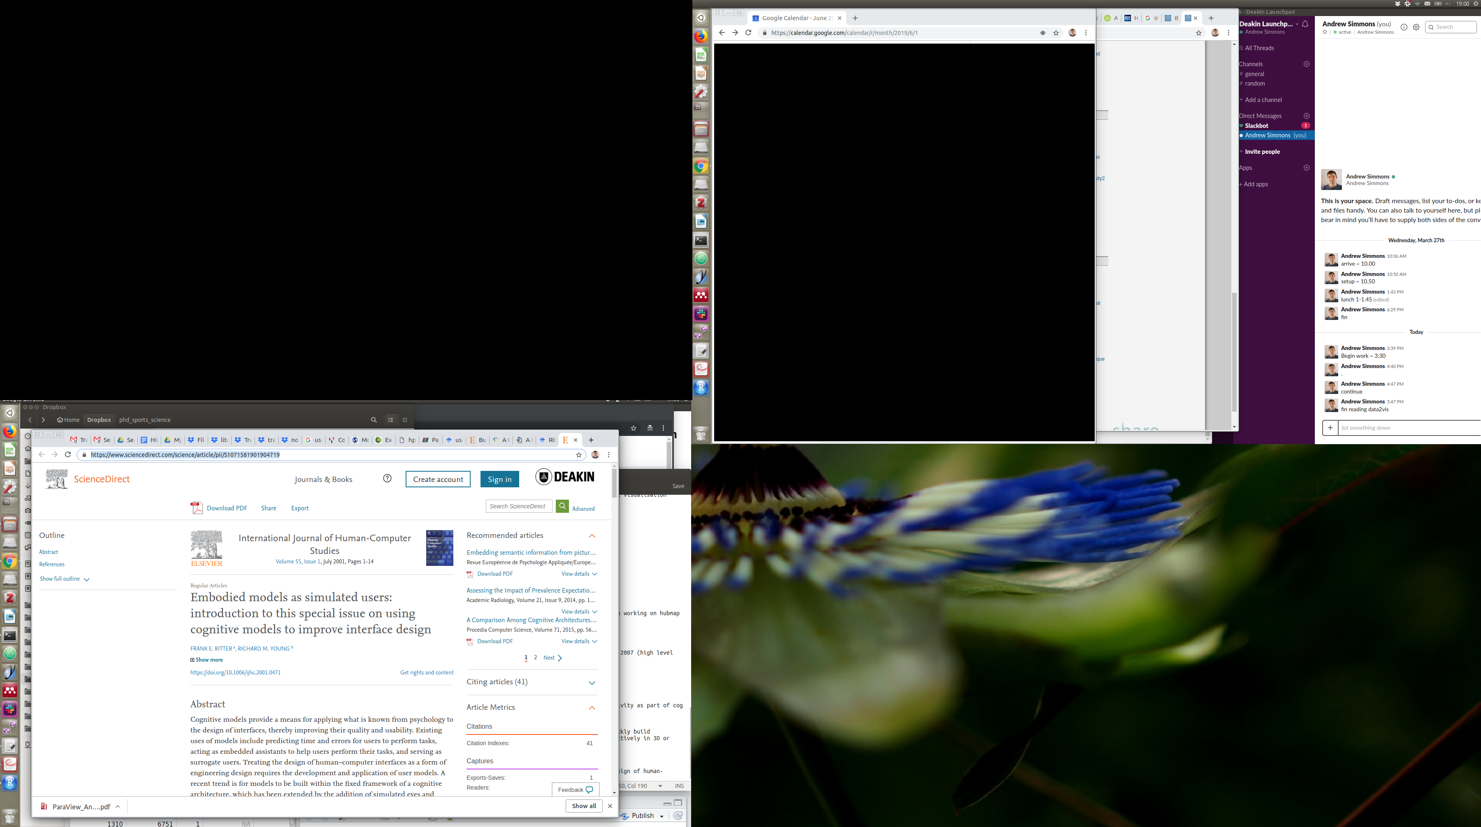Open search in Dropbox file manager toolbar
The image size is (1481, 827).
click(374, 419)
